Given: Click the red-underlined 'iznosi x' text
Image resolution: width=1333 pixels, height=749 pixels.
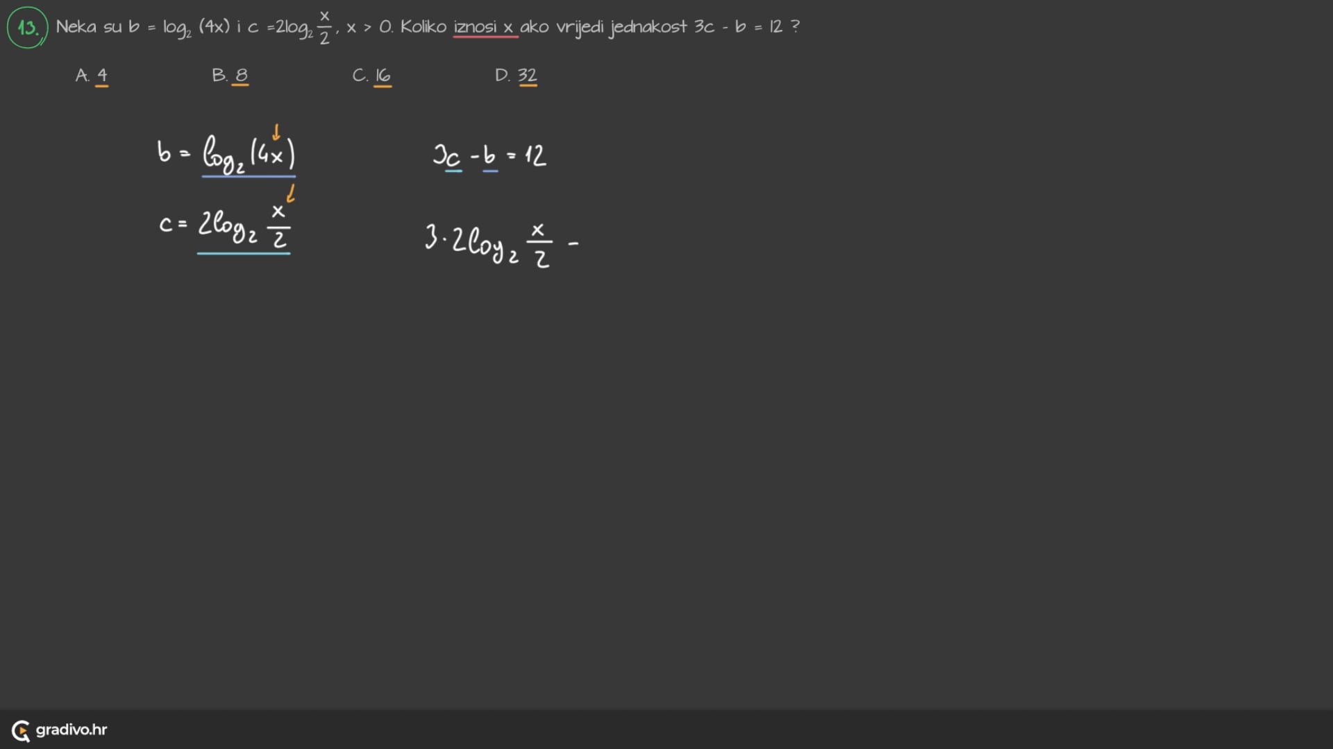Looking at the screenshot, I should point(484,27).
